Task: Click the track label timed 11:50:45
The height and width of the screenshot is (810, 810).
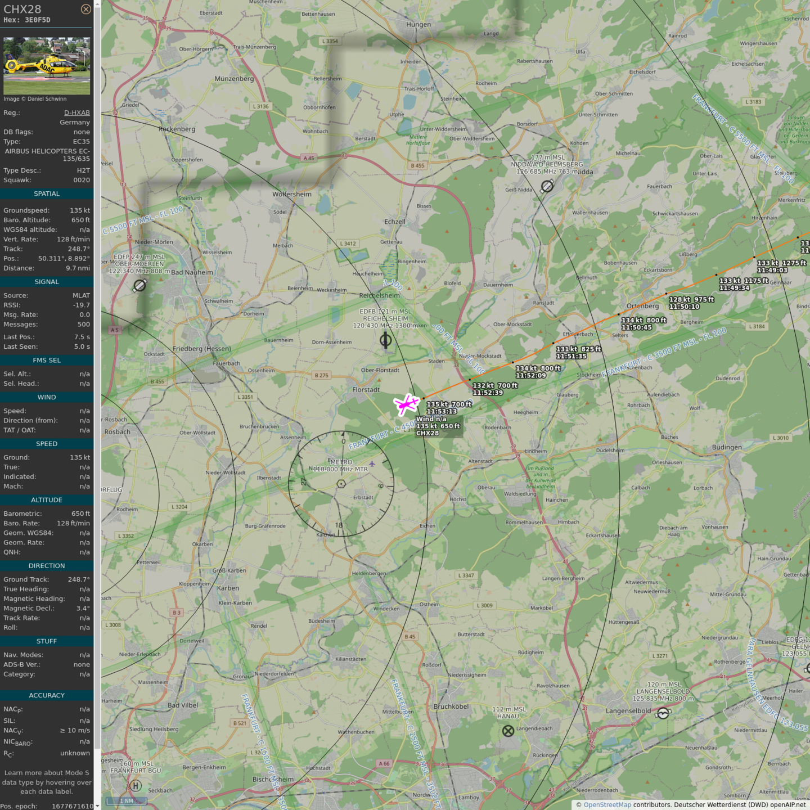Action: click(643, 323)
